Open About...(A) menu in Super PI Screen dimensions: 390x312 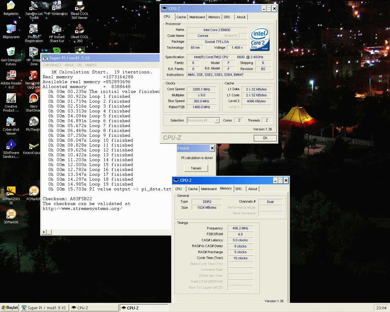(73, 65)
